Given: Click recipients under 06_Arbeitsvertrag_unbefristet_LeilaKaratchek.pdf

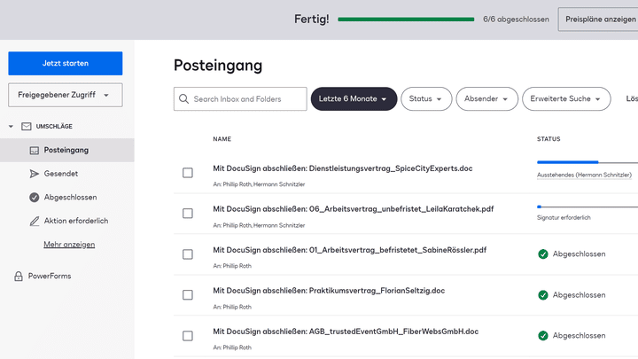Looking at the screenshot, I should [259, 225].
